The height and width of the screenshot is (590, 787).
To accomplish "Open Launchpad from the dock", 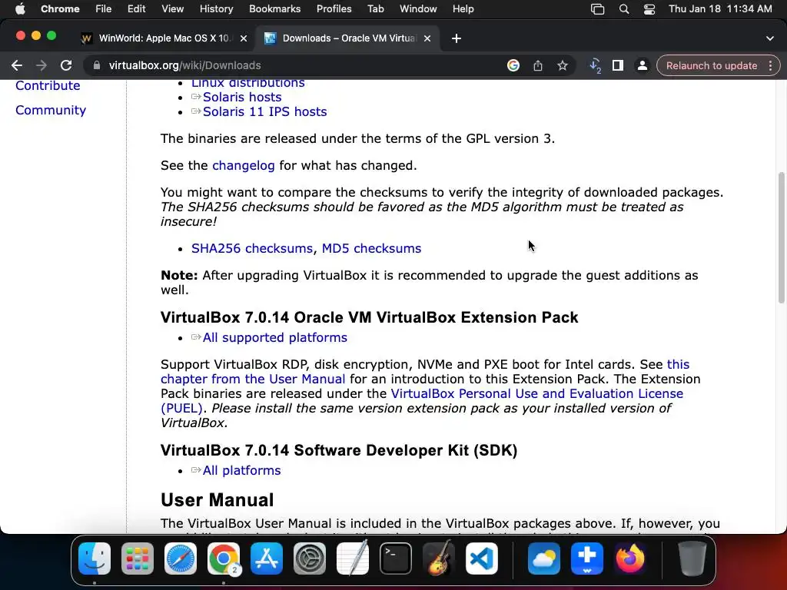I will [x=138, y=558].
